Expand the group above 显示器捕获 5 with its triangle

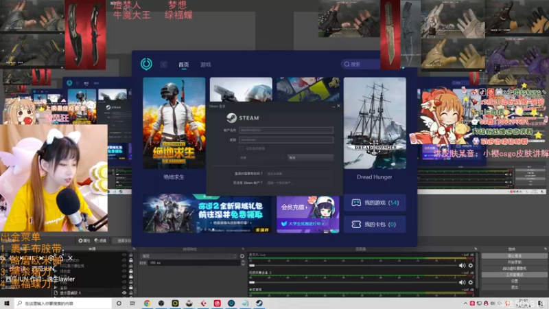tap(56, 288)
